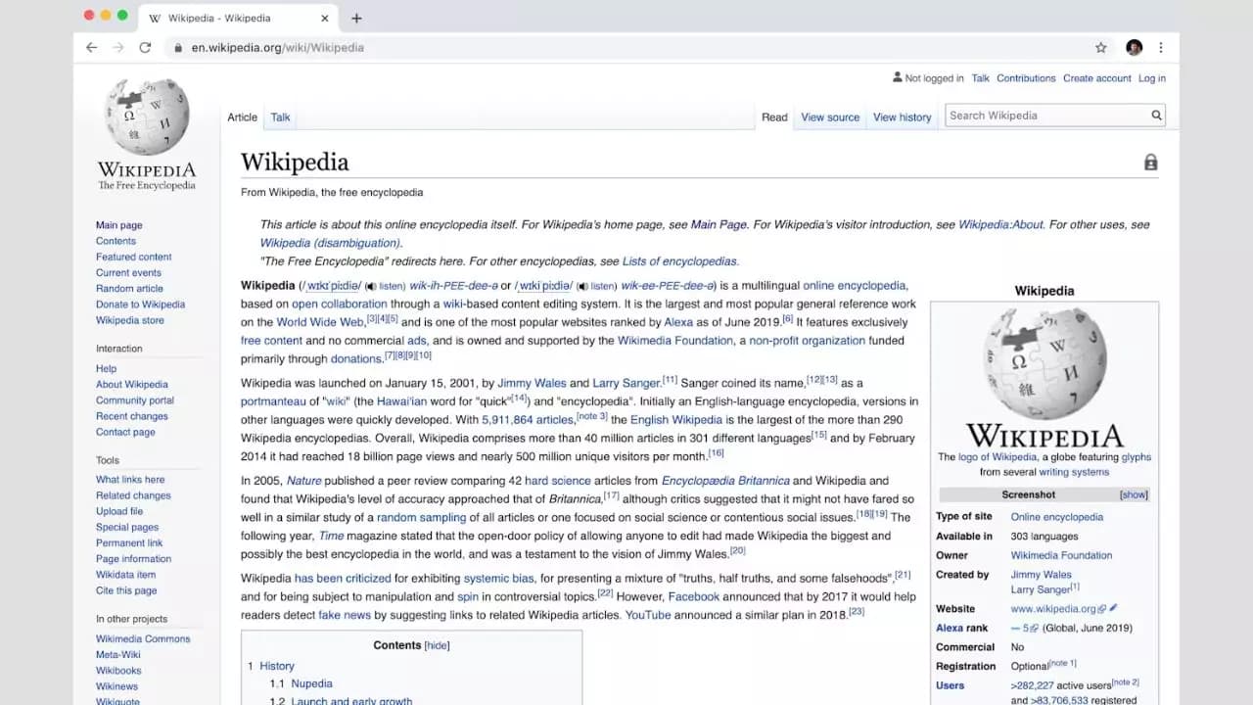Expand the Screenshot section with [show]
The height and width of the screenshot is (705, 1253).
[1134, 494]
